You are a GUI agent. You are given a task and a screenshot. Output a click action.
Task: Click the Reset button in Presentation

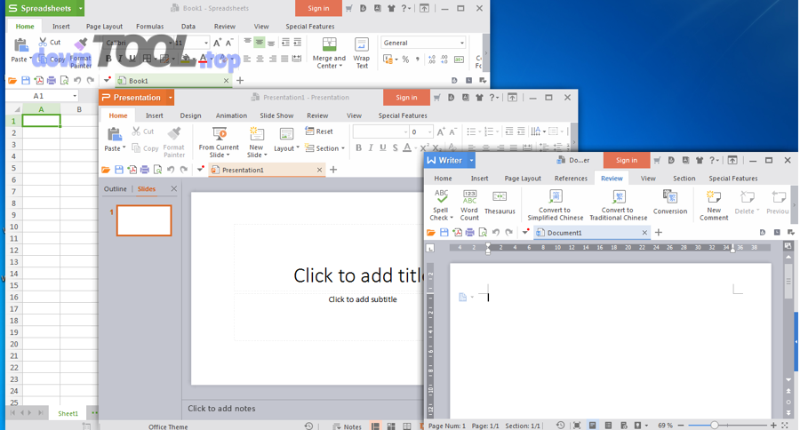pyautogui.click(x=319, y=131)
